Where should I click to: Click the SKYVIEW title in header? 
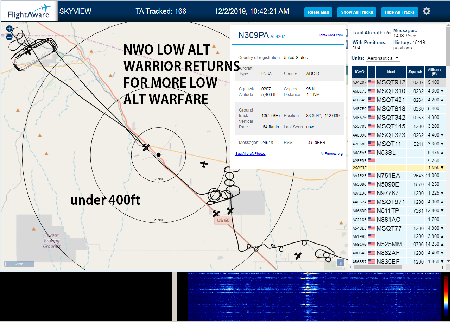(75, 11)
